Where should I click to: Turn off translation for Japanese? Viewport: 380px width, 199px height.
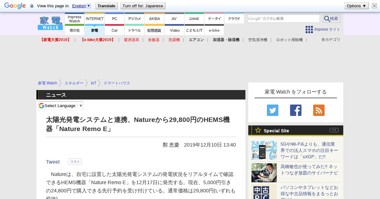[143, 6]
